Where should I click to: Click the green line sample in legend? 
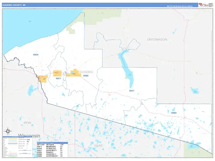coord(13,156)
